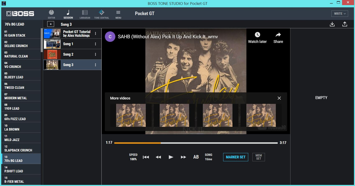This screenshot has width=355, height=186.
Task: Select patch 14 P.SHIFT LEAD
Action: click(21, 169)
